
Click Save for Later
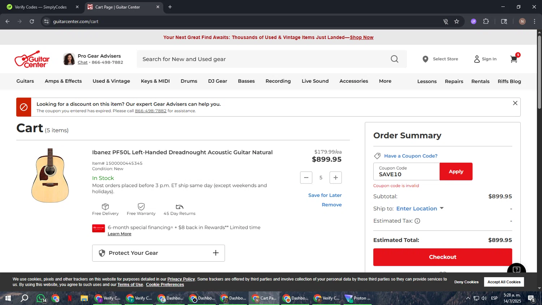325,195
